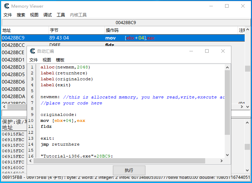252x183 pixels.
Task: Click the 字节 column header
Action: pos(77,30)
